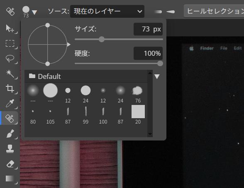The width and height of the screenshot is (244, 188).
Task: Collapse the Default brush folder
Action: (45, 76)
